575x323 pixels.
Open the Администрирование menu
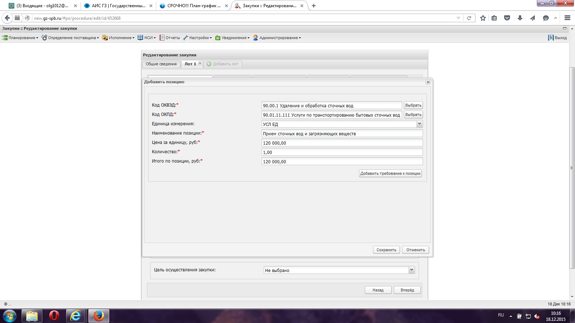pos(277,38)
